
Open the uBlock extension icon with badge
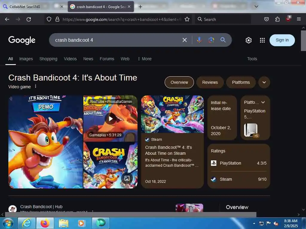(288, 19)
